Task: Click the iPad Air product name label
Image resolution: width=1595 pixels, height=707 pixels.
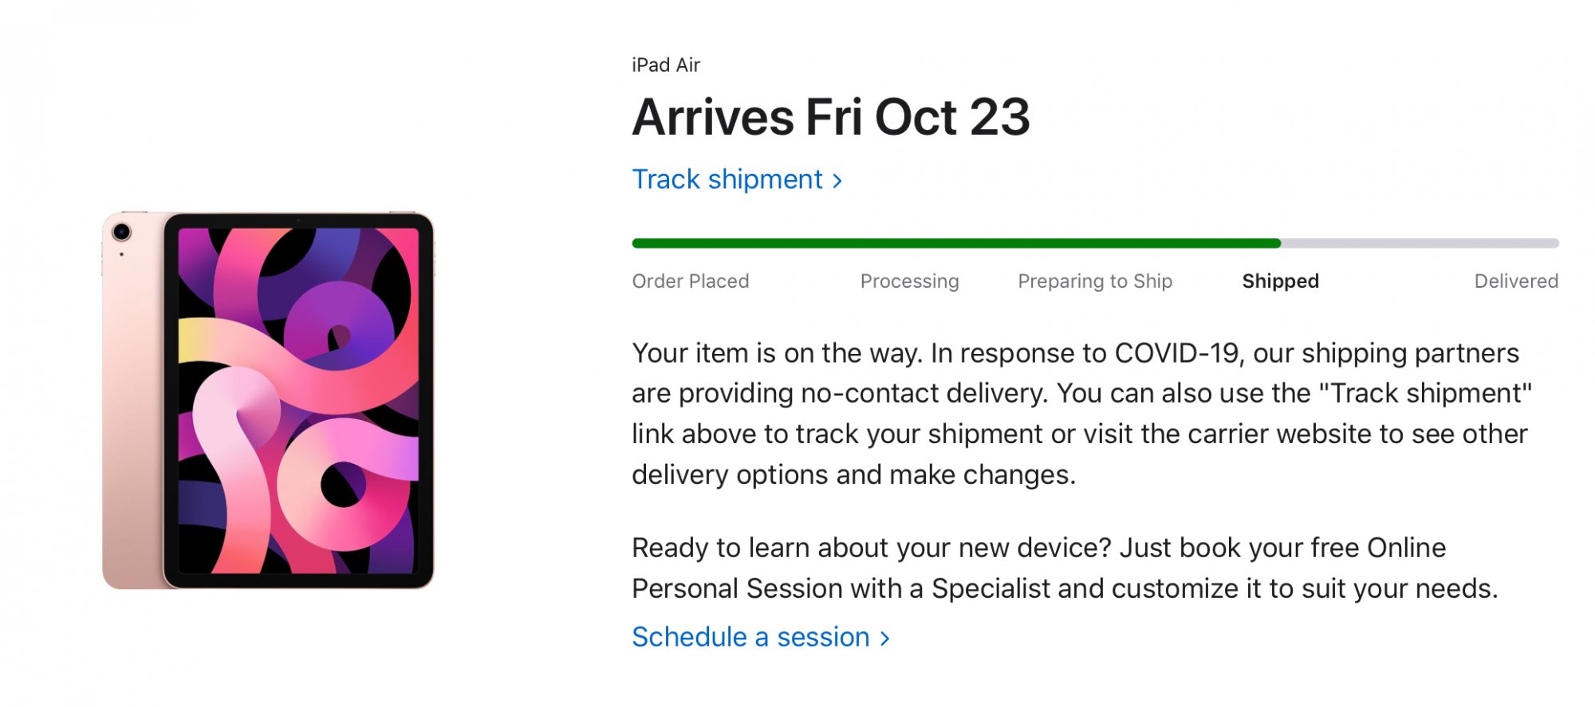Action: click(665, 65)
